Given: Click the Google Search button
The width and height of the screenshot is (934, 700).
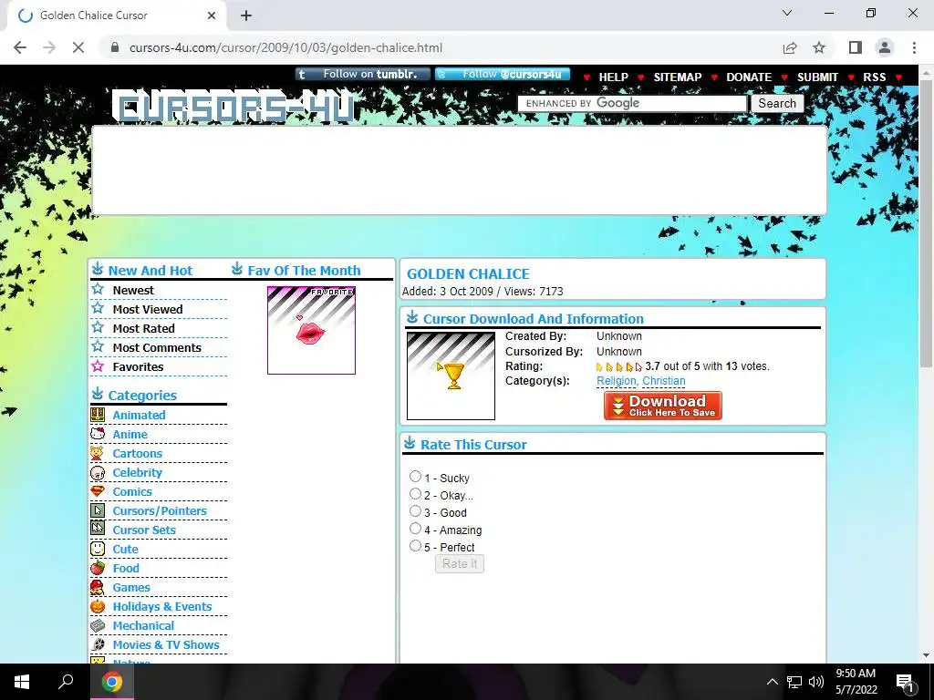Looking at the screenshot, I should [777, 103].
